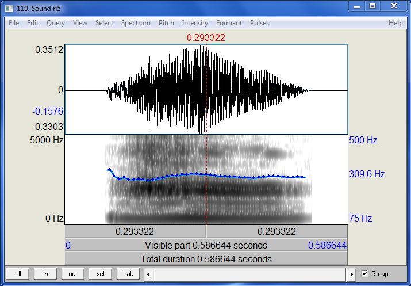411x286 pixels.
Task: Click the scrollbar left arrow
Action: [x=148, y=274]
